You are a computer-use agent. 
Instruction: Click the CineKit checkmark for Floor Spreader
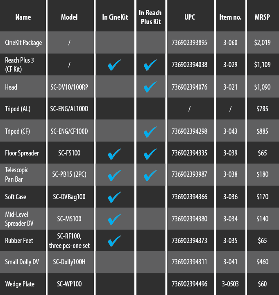114,154
